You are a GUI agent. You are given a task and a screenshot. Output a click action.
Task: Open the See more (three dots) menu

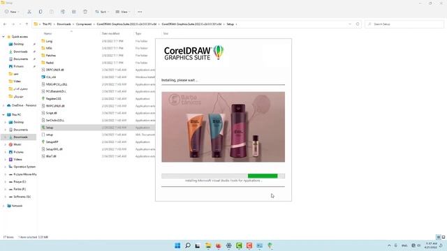tap(140, 12)
